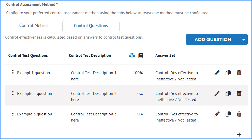Duplicate the Exampl 1 question

(x=228, y=73)
